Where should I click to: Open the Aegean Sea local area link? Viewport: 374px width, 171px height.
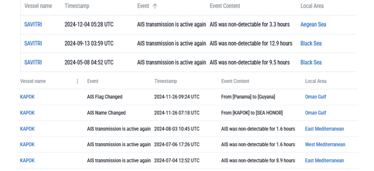(x=313, y=24)
